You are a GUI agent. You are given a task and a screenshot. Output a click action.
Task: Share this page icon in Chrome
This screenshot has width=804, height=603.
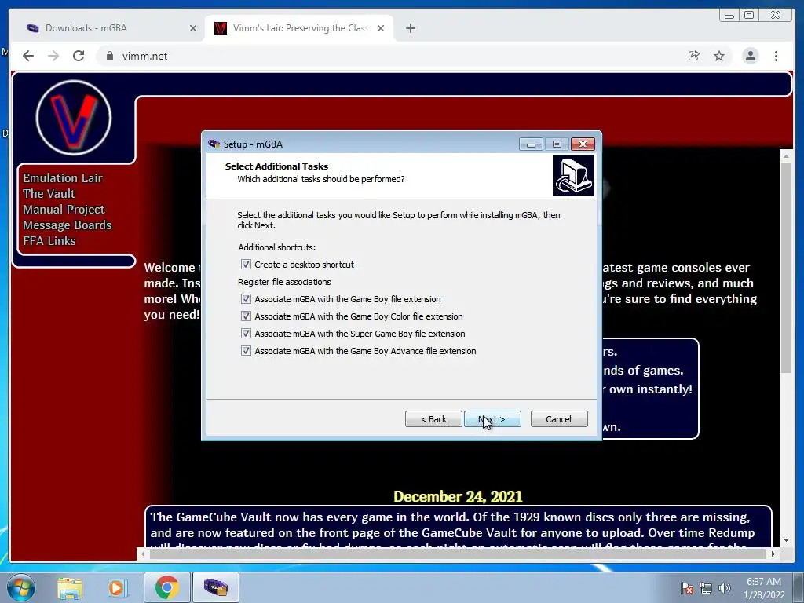click(x=694, y=56)
